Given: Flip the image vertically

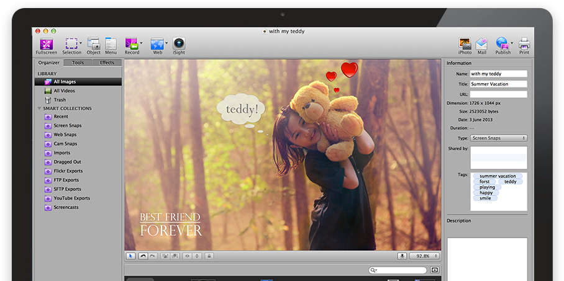Looking at the screenshot, I should point(197,256).
